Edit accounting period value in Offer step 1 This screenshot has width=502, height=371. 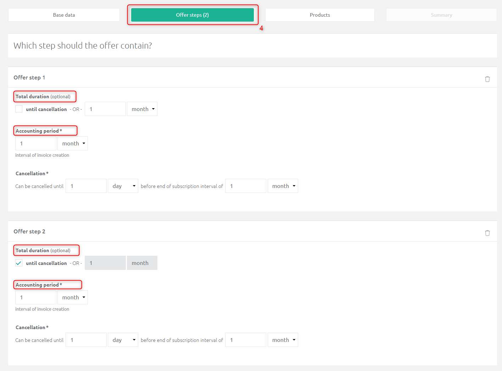[36, 143]
